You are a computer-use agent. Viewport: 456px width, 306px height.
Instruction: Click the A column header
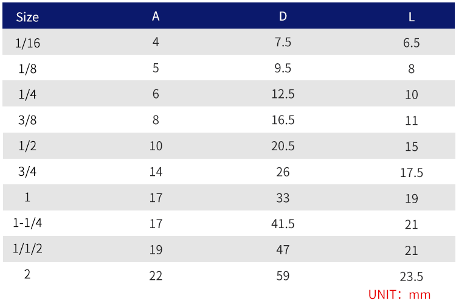click(x=156, y=16)
